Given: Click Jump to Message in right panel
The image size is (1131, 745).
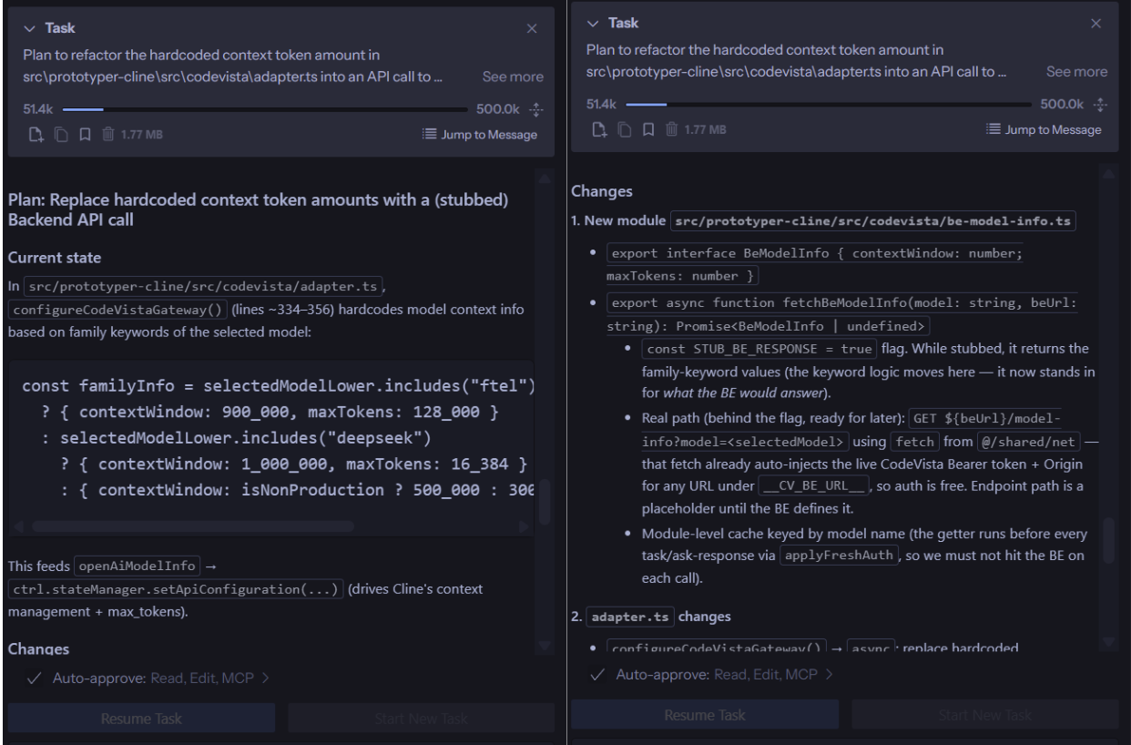Looking at the screenshot, I should pyautogui.click(x=1044, y=129).
